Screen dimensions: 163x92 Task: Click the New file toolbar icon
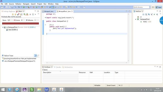[x=2, y=7]
